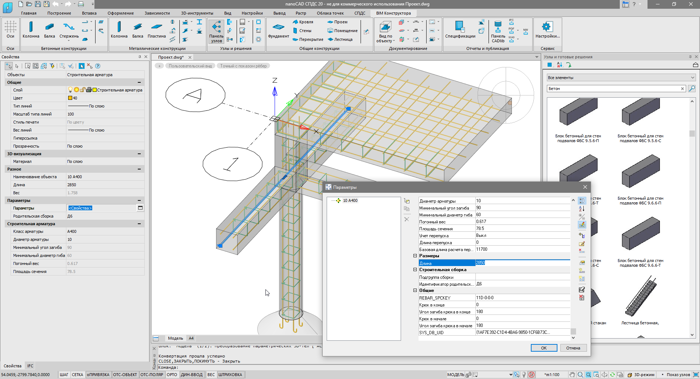
Task: Select the Лестница stairs tool
Action: (x=340, y=39)
